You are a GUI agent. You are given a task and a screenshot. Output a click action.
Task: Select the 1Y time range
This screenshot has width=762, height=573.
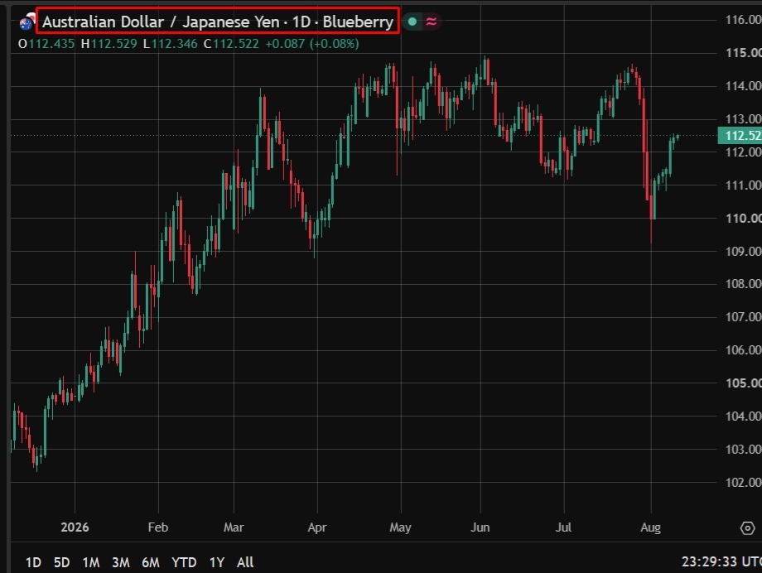pyautogui.click(x=217, y=562)
